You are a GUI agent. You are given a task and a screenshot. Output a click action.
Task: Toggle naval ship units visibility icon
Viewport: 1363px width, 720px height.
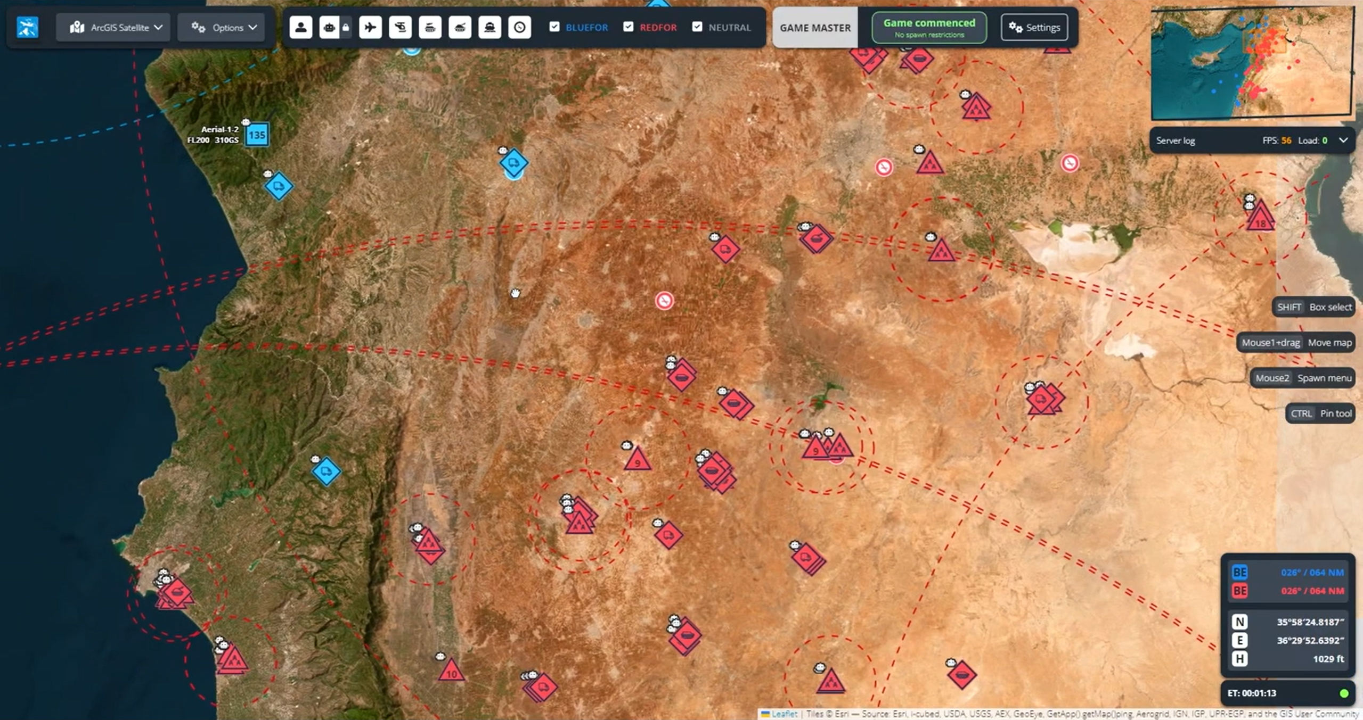489,27
